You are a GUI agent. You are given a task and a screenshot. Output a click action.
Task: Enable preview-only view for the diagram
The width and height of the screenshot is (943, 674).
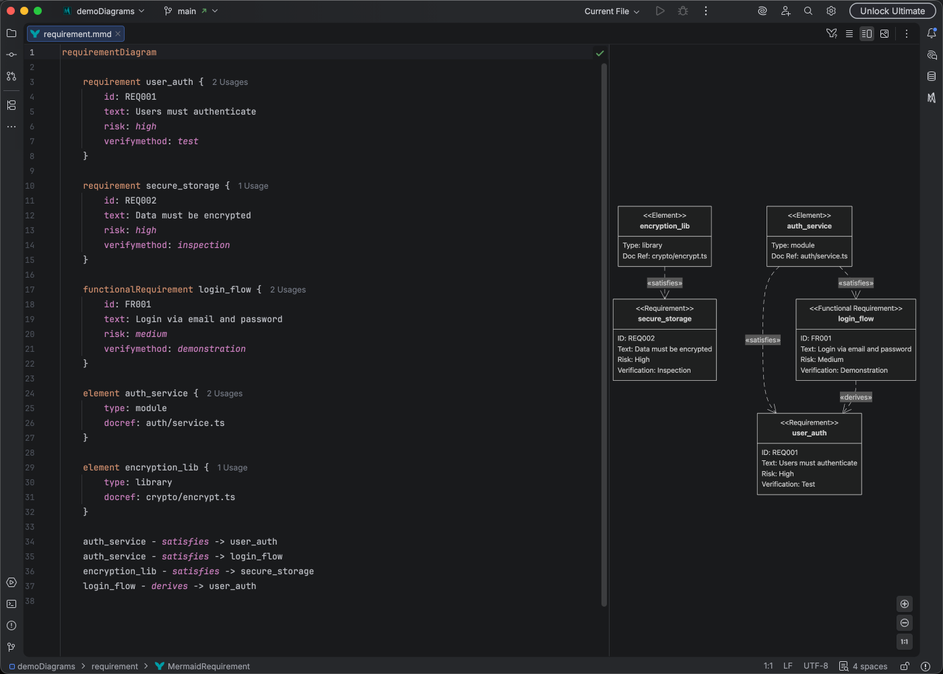point(884,33)
